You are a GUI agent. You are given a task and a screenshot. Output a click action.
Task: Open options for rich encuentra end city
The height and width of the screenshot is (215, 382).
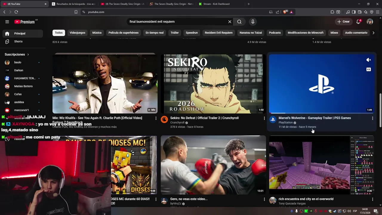click(372, 199)
